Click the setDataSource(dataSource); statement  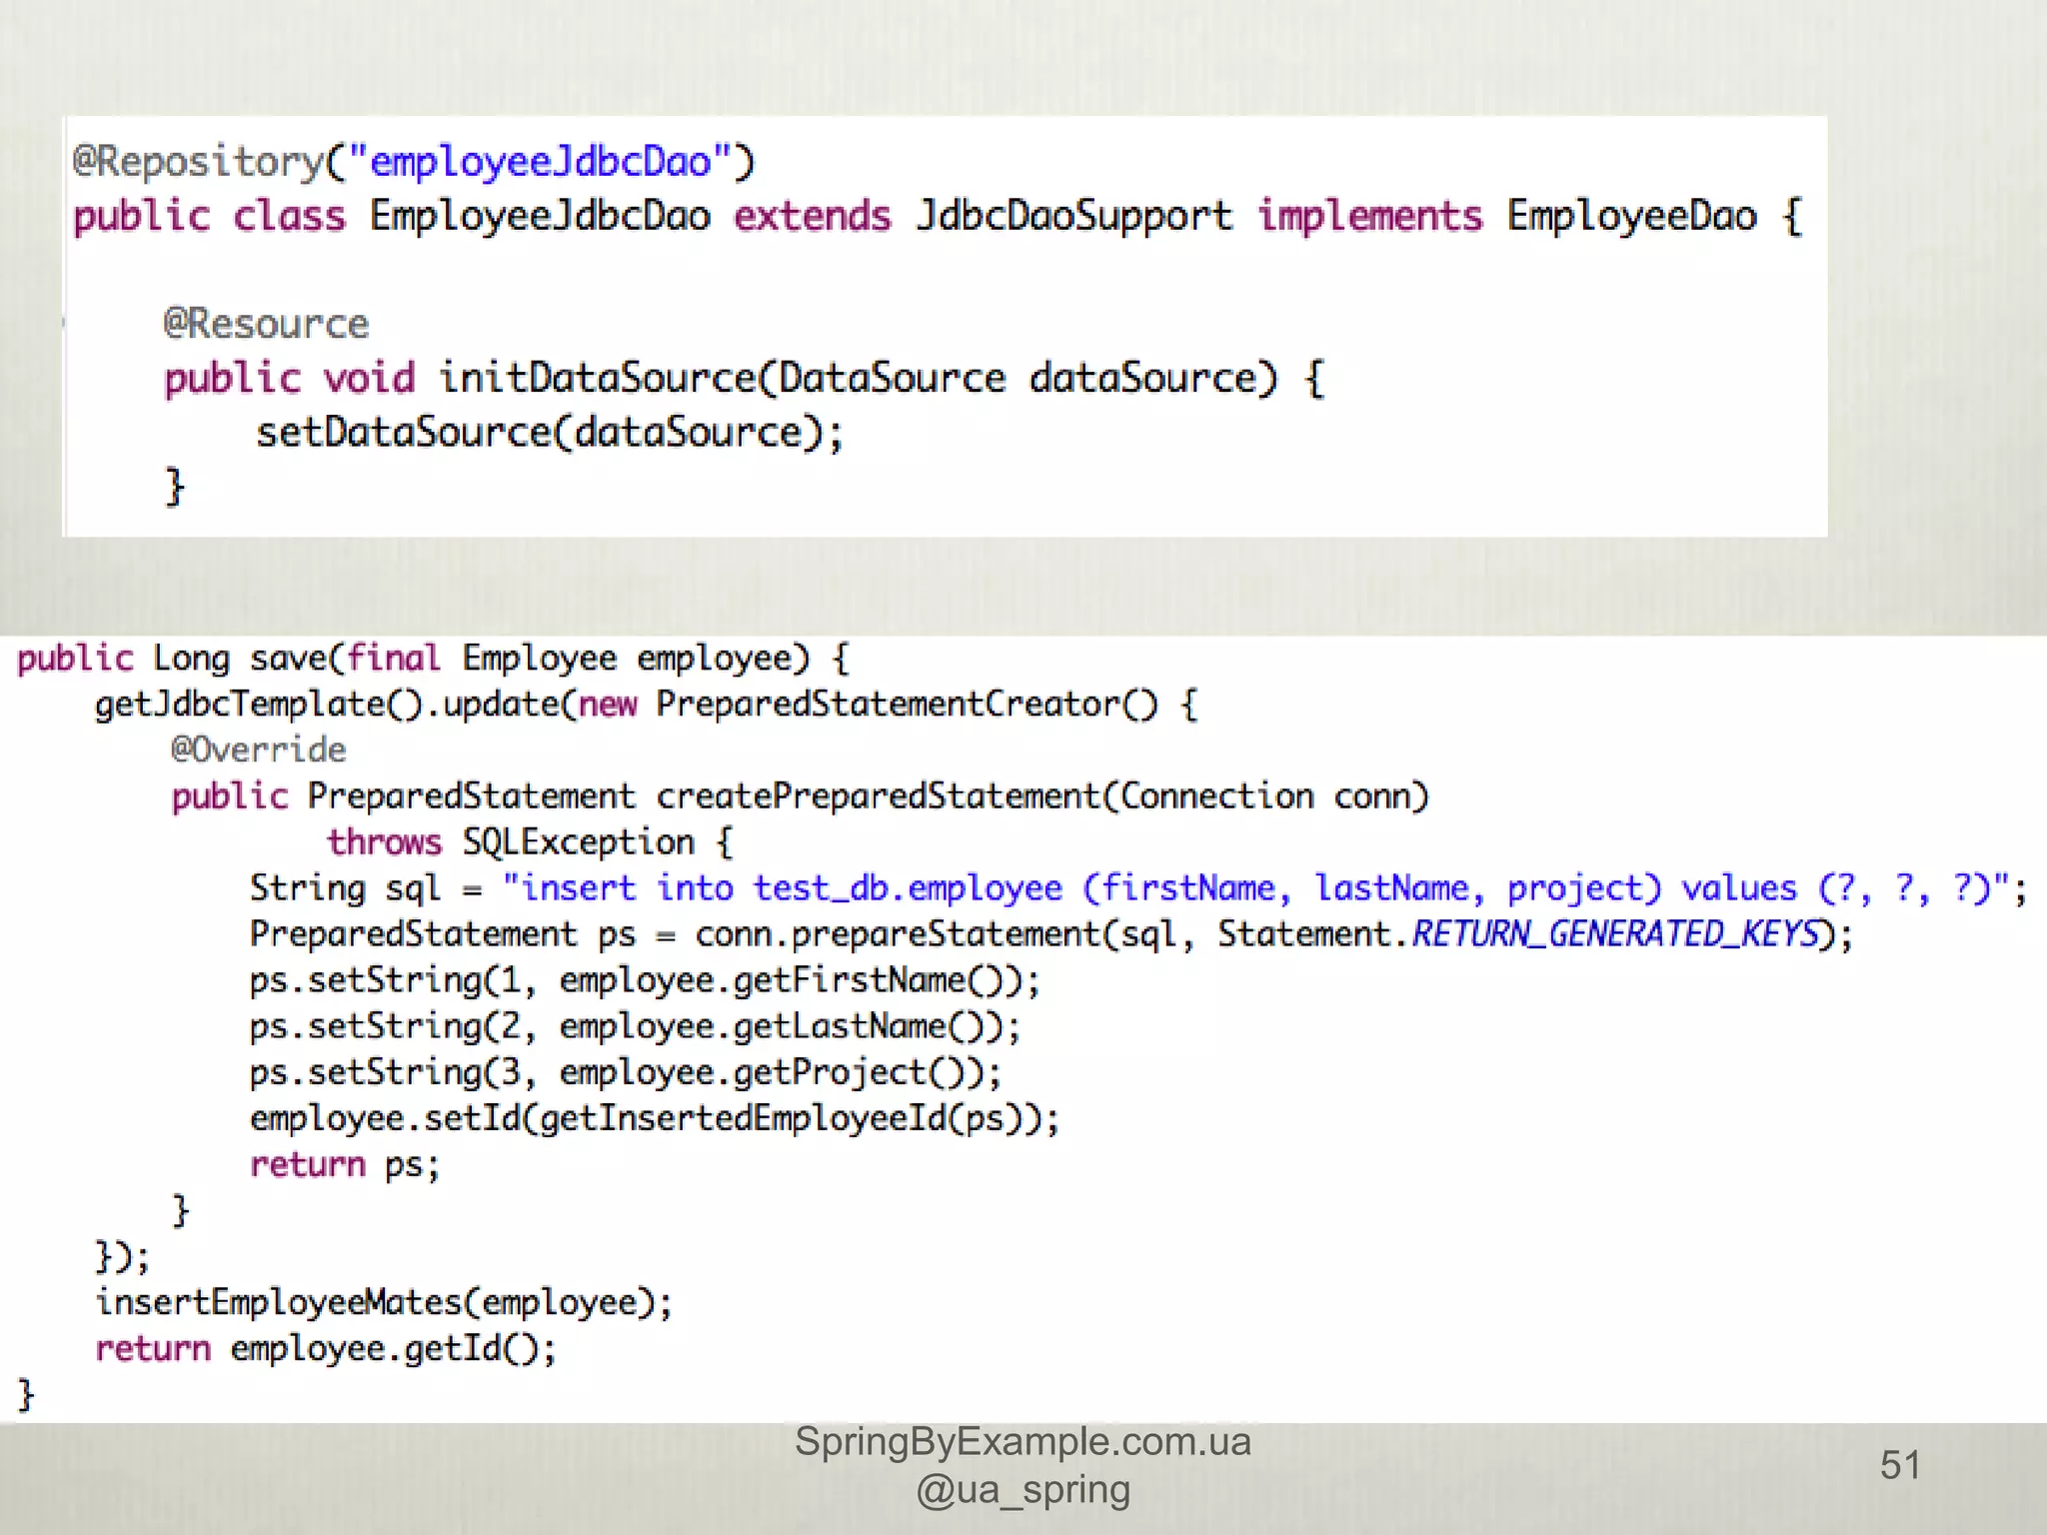[550, 433]
